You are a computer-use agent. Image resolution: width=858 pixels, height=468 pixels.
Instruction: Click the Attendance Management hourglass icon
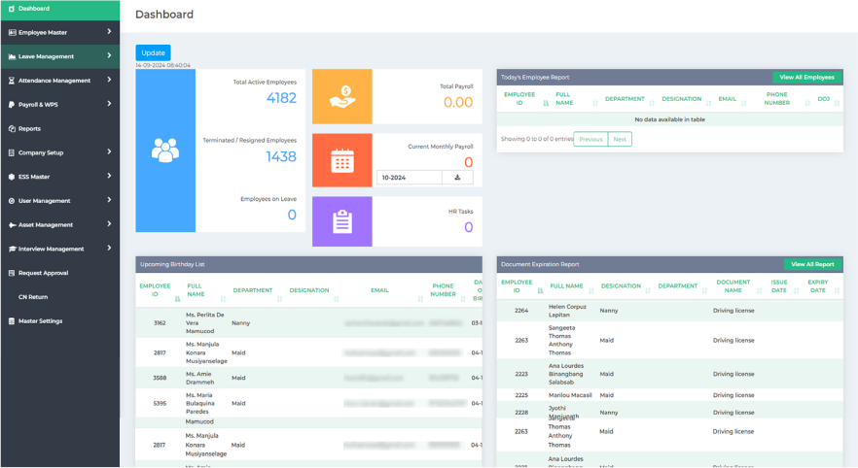[x=12, y=81]
